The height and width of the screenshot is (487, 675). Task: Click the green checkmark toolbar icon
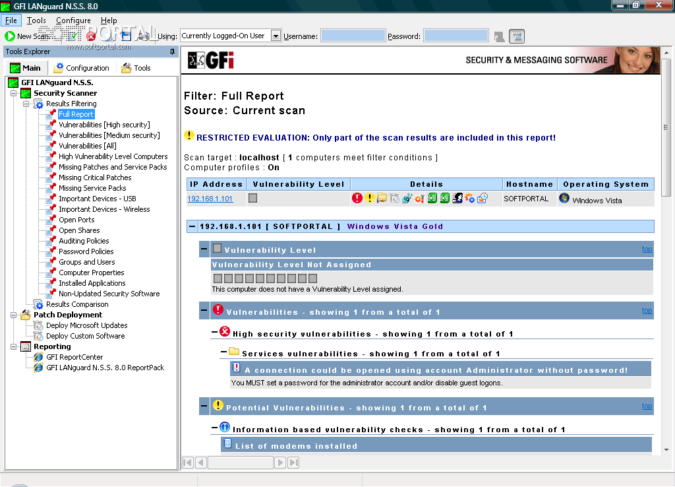74,36
